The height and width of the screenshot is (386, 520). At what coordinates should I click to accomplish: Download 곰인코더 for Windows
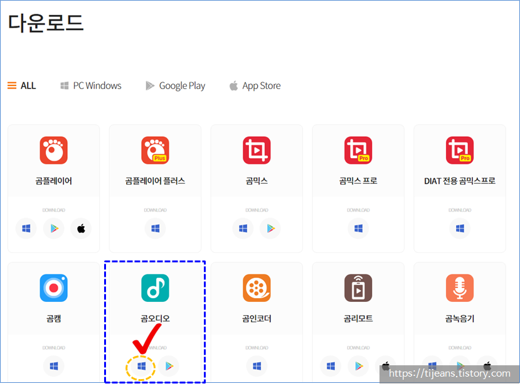[257, 366]
